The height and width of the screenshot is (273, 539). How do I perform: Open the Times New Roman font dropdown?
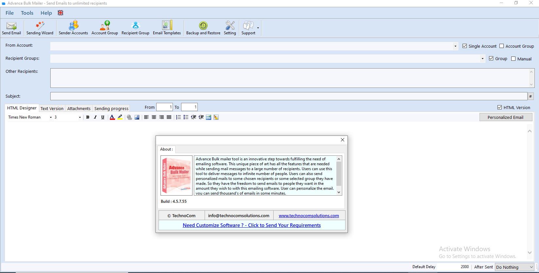coord(51,117)
